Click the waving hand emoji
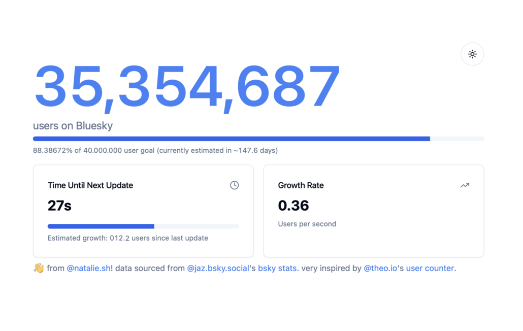The width and height of the screenshot is (523, 331). coord(39,268)
